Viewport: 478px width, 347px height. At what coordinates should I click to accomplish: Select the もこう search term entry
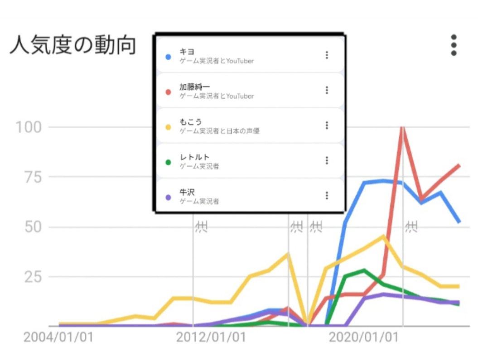click(250, 125)
